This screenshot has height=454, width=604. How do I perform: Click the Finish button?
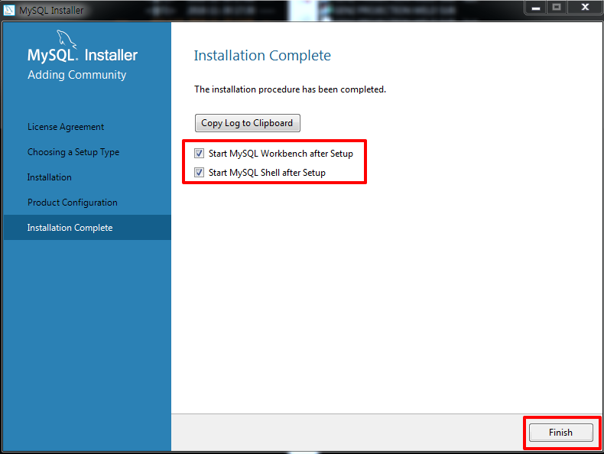click(561, 433)
